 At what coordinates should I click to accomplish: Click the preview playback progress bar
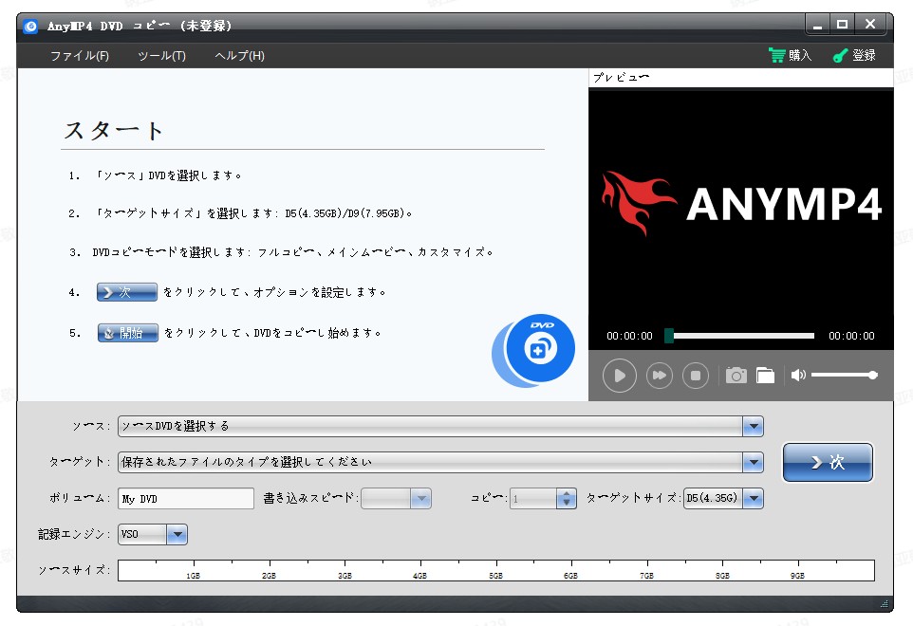coord(739,336)
